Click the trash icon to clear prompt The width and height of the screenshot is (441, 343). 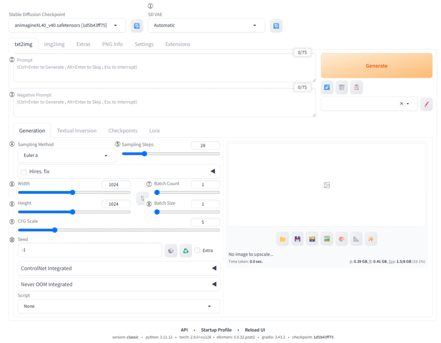tap(342, 87)
